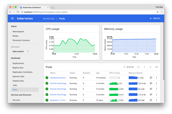Open Namespaces in the Admin section

click(18, 32)
